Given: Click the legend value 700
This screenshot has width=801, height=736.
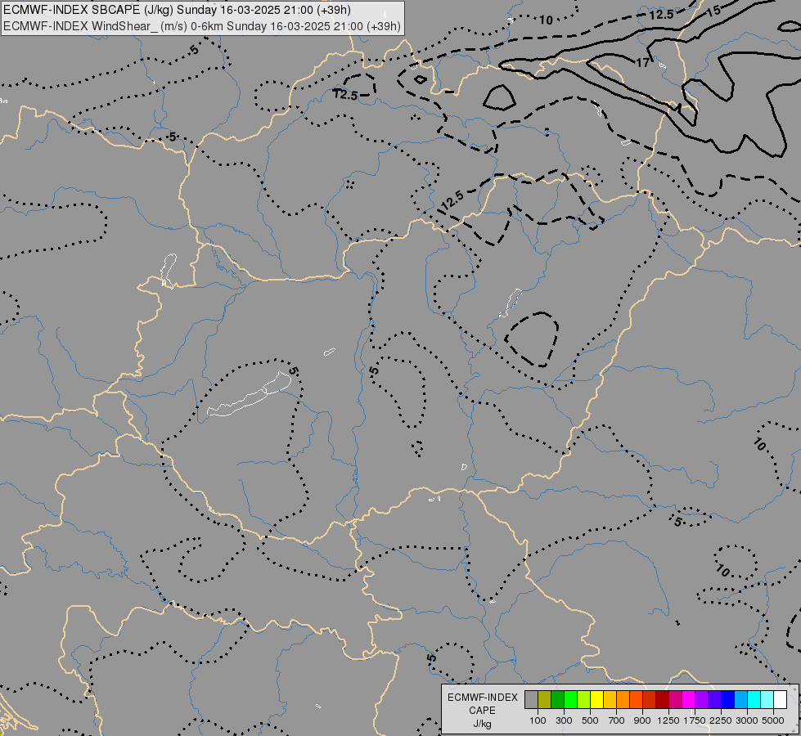Looking at the screenshot, I should (x=617, y=720).
